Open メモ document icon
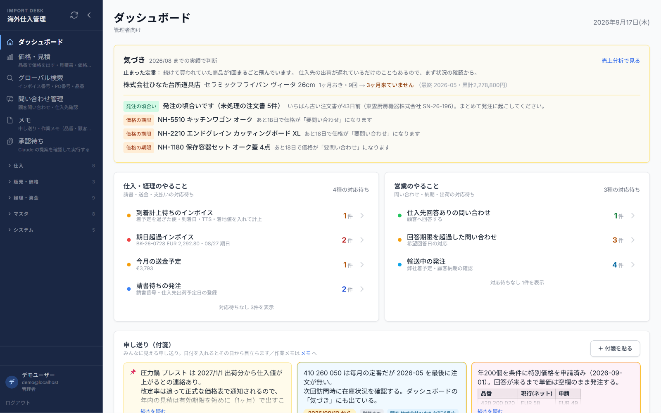This screenshot has height=413, width=661. 10,120
